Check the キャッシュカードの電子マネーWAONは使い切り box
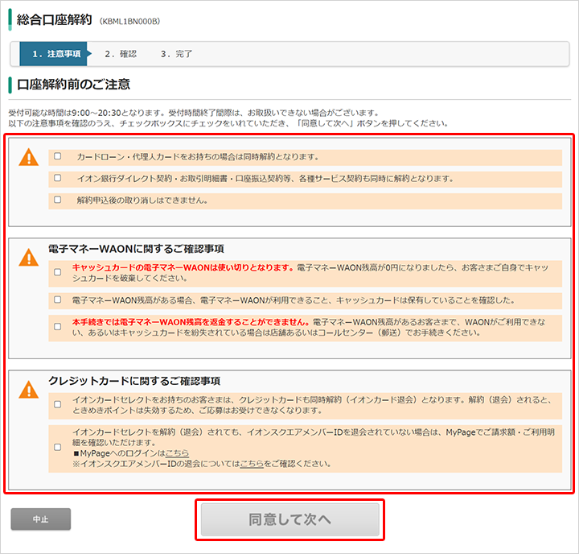579x554 pixels. click(x=58, y=272)
